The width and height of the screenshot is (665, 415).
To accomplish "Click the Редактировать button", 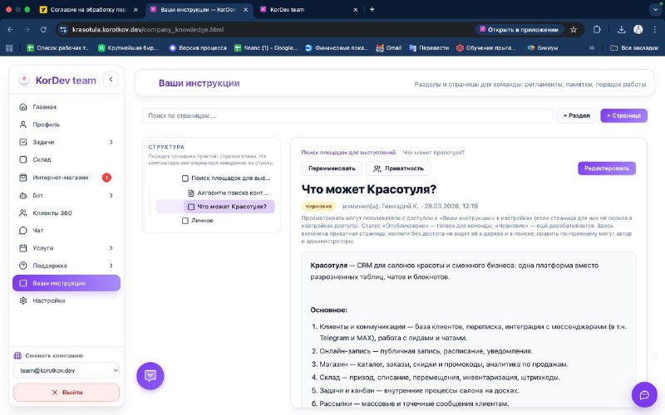I will (x=607, y=168).
